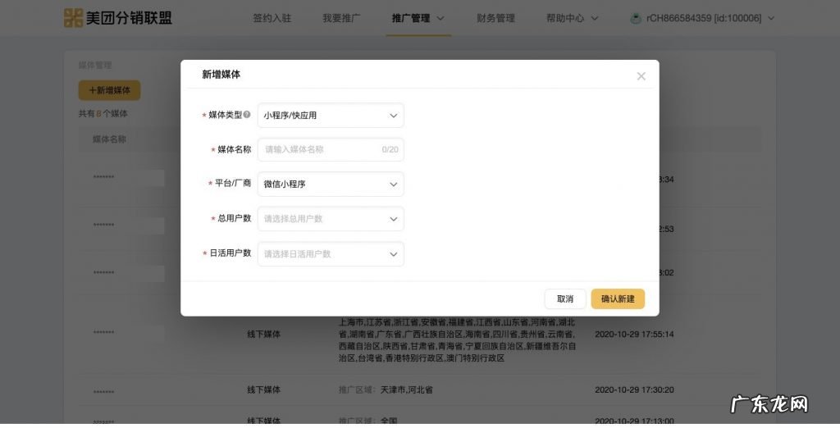
Task: Expand the account menu chevron
Action: (x=771, y=18)
